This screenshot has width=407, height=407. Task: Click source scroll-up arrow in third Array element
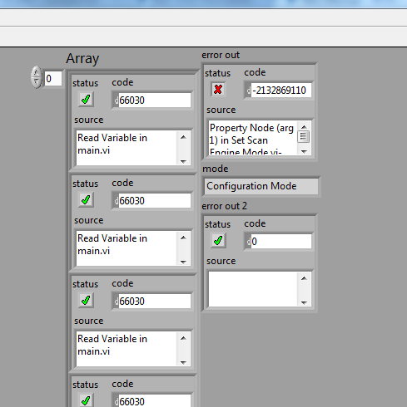click(183, 338)
